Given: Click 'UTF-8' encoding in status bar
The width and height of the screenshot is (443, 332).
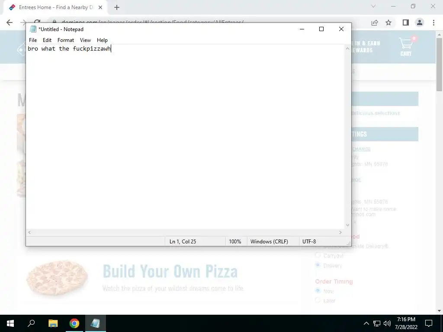Looking at the screenshot, I should point(309,241).
